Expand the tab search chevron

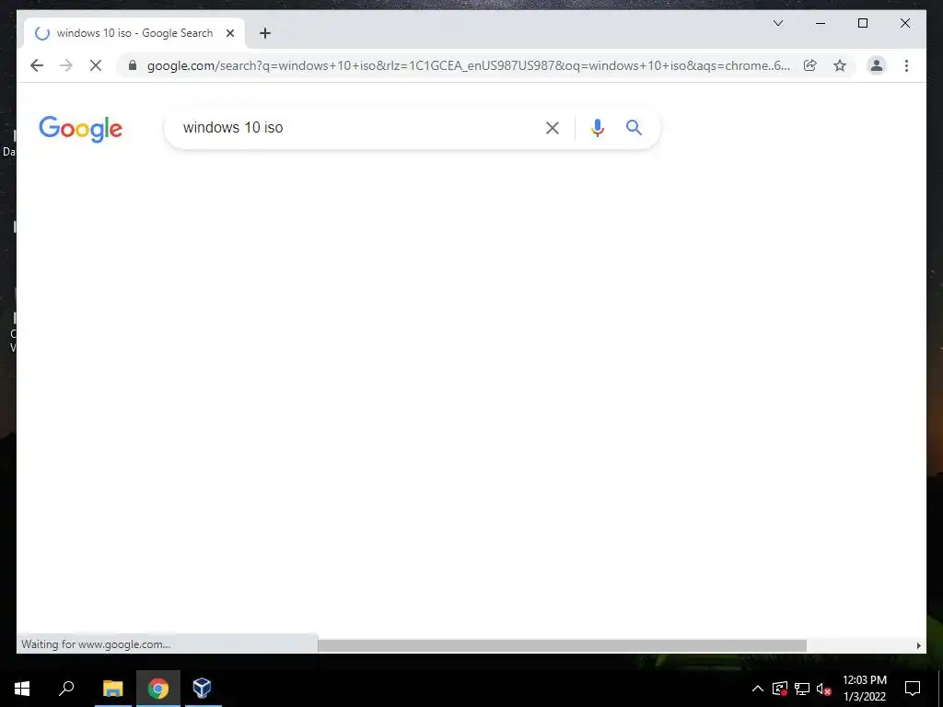click(777, 23)
